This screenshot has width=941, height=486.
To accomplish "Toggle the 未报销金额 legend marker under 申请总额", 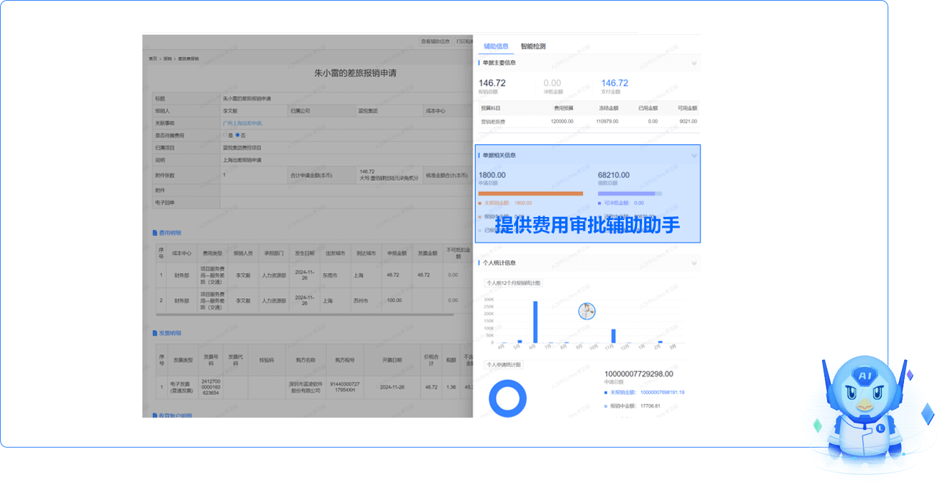I will 480,203.
